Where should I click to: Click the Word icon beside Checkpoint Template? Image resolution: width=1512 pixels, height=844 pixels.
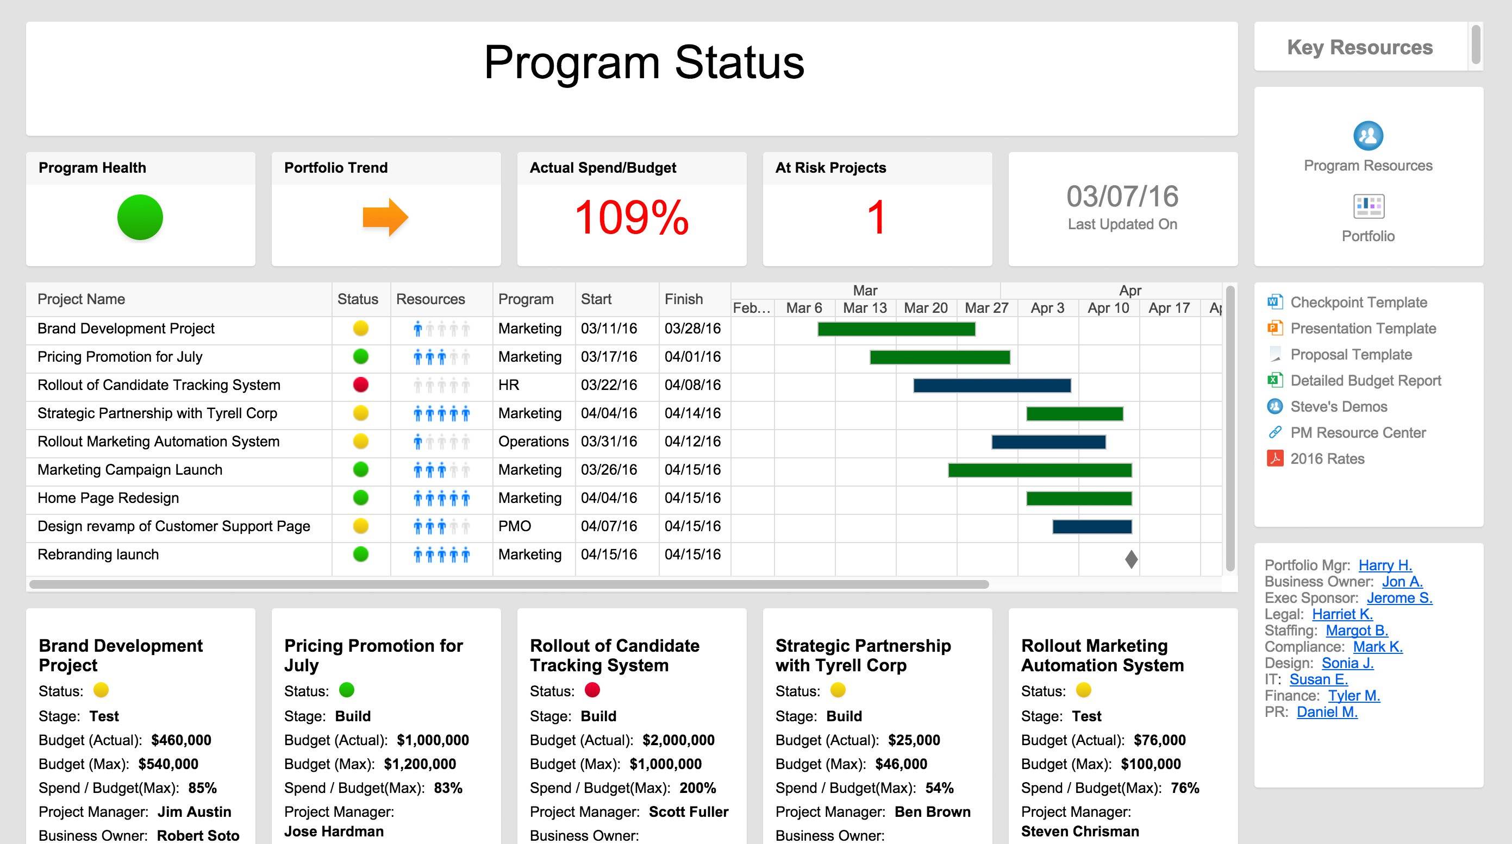tap(1274, 302)
